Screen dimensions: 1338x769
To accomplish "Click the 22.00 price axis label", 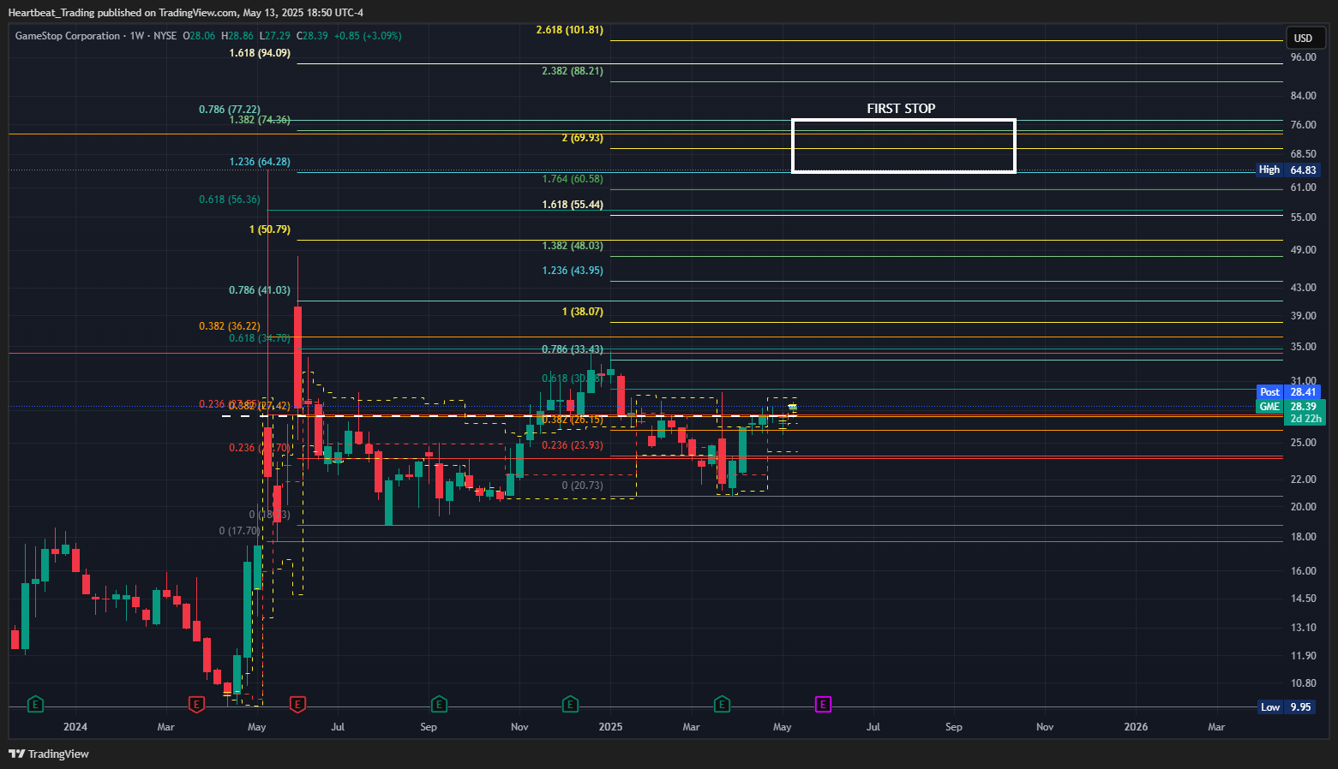I will click(1303, 480).
